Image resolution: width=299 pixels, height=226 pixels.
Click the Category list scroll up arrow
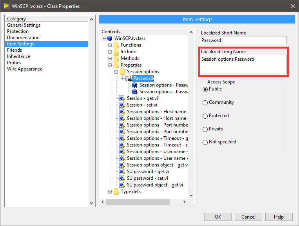(92, 19)
